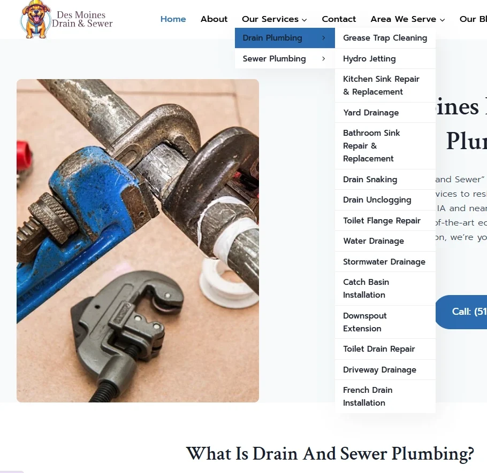
Task: Click the Des Moines Drain & Sewer dog logo
Action: tap(35, 19)
